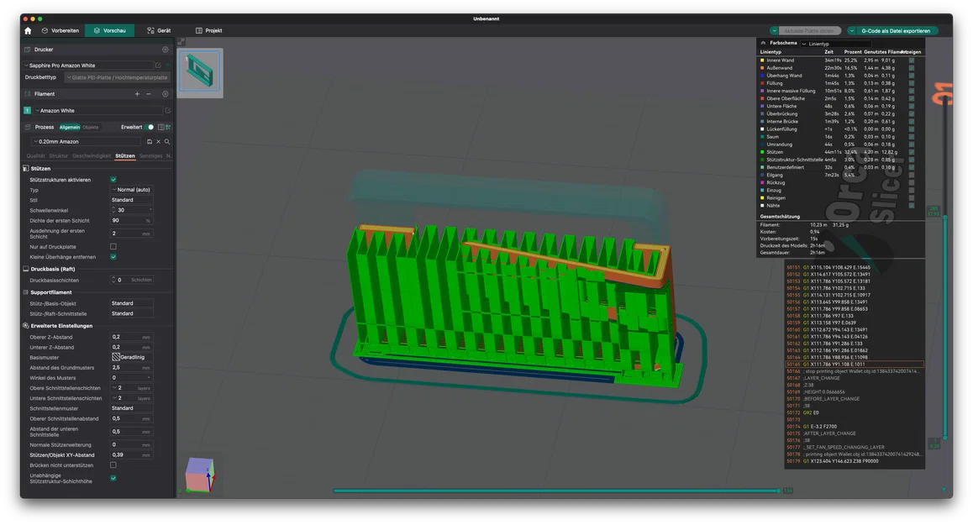Add a filament using the plus icon
This screenshot has width=973, height=525.
pos(137,93)
